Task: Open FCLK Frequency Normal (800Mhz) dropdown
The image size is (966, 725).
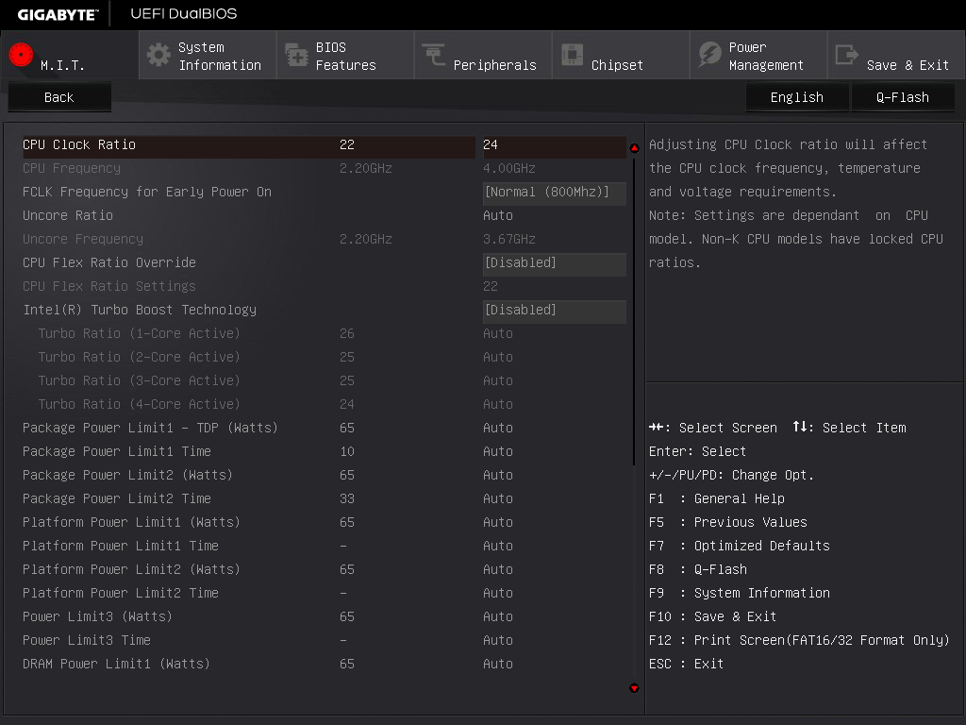Action: pos(555,193)
